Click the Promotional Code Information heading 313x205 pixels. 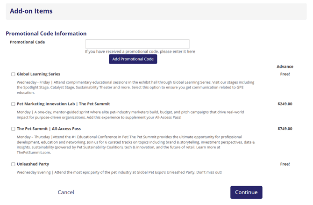pos(46,34)
